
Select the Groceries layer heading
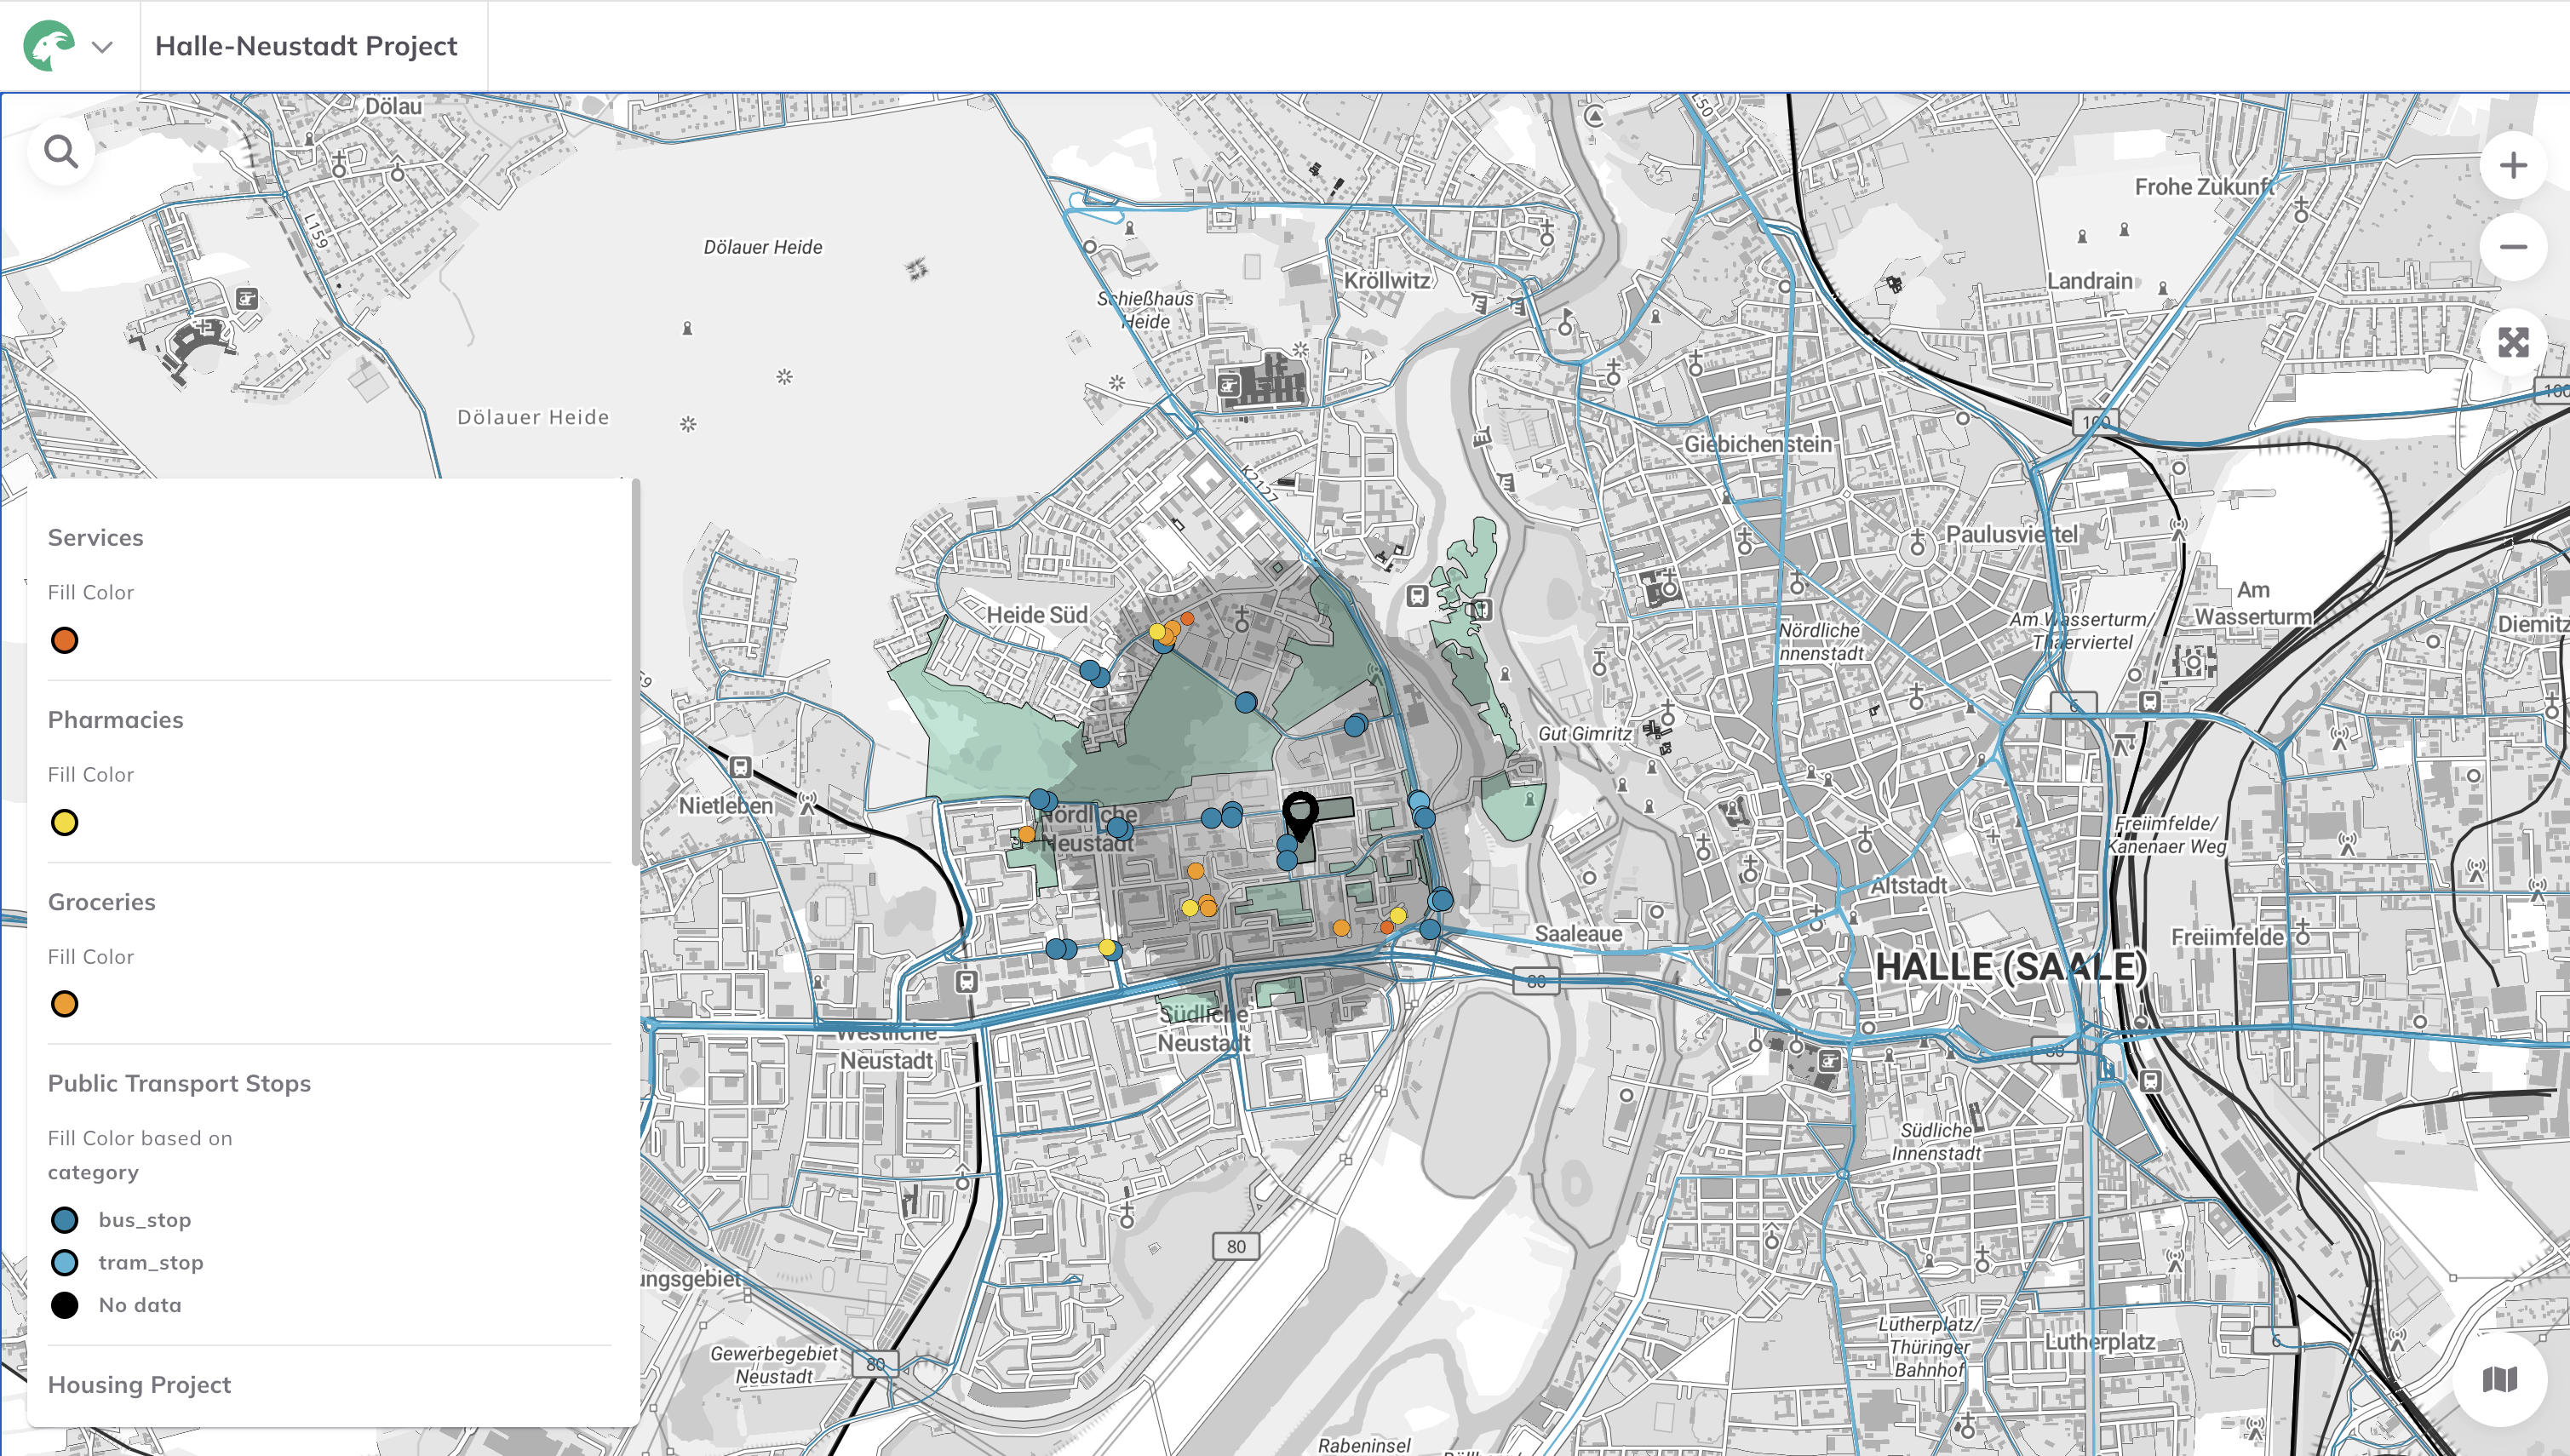click(x=102, y=902)
